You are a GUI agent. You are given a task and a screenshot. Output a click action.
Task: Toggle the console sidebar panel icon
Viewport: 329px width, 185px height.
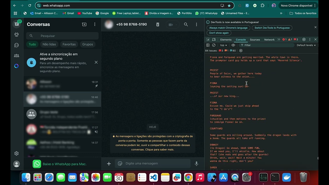208,45
